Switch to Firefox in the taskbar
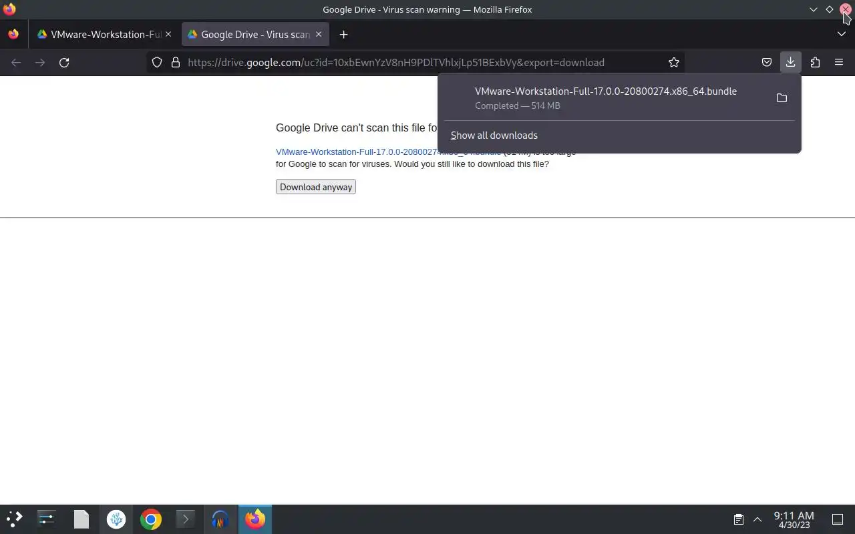Image resolution: width=855 pixels, height=534 pixels. (x=255, y=519)
